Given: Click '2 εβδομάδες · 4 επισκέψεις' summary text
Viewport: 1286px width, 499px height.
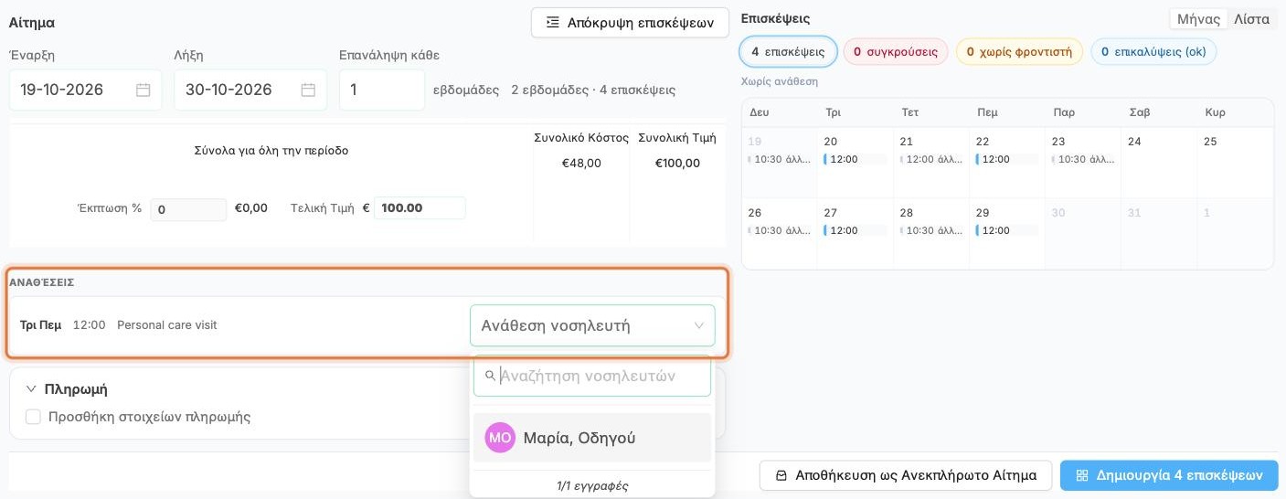Looking at the screenshot, I should [593, 90].
